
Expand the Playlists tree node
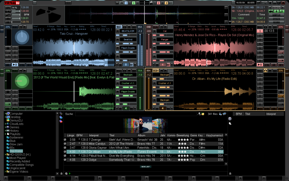(5, 134)
